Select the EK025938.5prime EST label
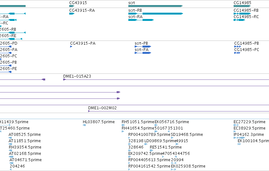Viewport: 269px width, 171px height. pyautogui.click(x=188, y=166)
